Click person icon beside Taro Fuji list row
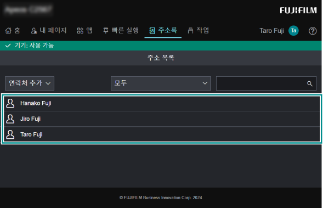Screen dimensions: 323x208 (10, 134)
